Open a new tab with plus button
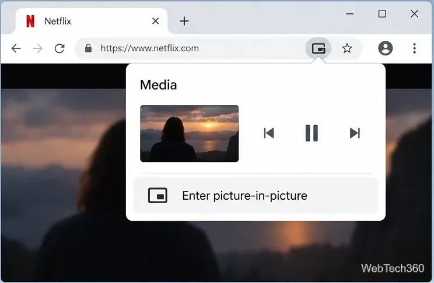Screen dimensions: 434x283 pos(184,21)
